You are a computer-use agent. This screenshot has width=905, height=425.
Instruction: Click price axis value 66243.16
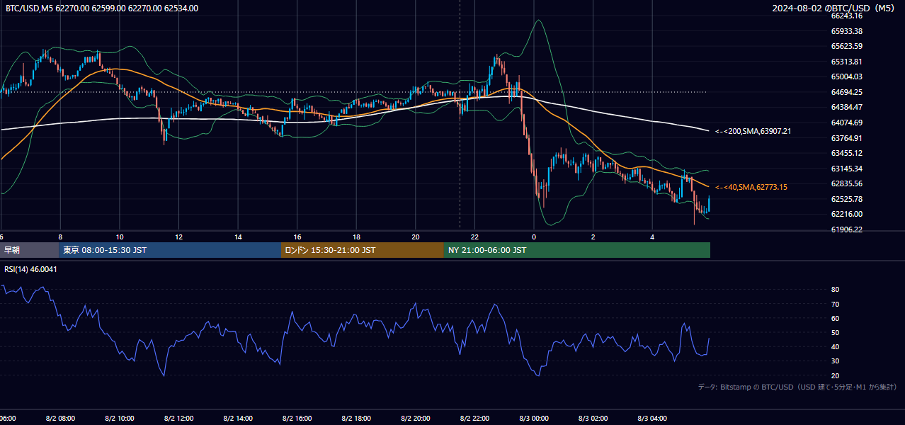coord(846,16)
